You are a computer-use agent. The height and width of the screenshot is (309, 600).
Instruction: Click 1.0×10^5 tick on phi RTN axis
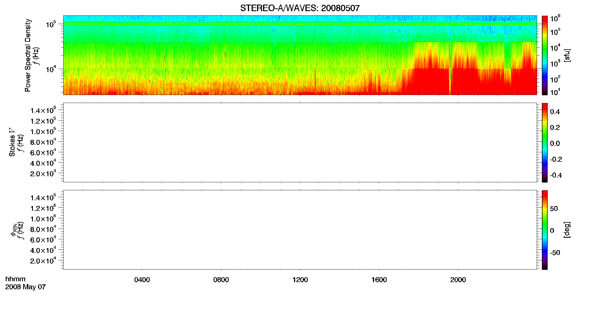(43, 219)
